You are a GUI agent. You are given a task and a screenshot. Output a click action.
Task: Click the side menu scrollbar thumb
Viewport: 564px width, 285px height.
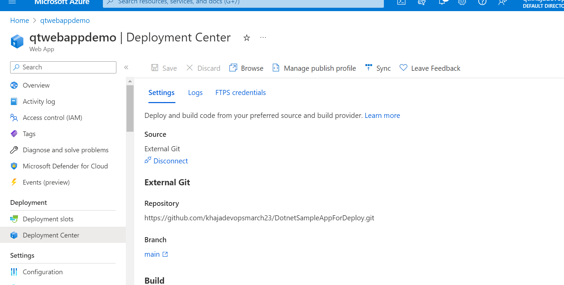coord(130,108)
